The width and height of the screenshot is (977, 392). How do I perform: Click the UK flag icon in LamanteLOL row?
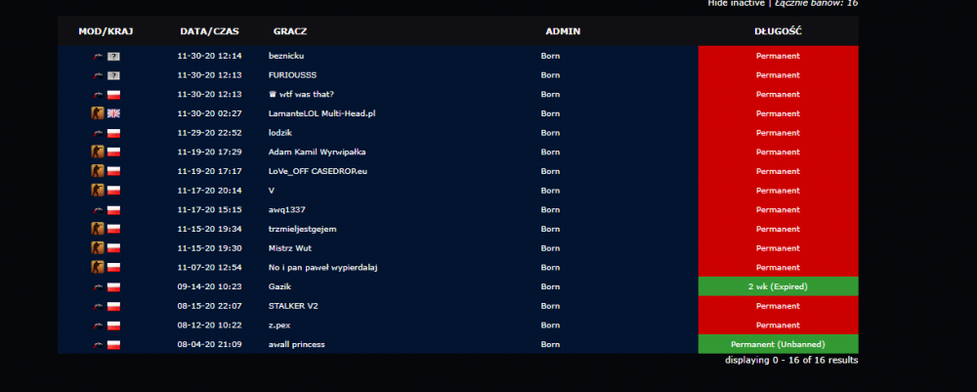(x=113, y=113)
